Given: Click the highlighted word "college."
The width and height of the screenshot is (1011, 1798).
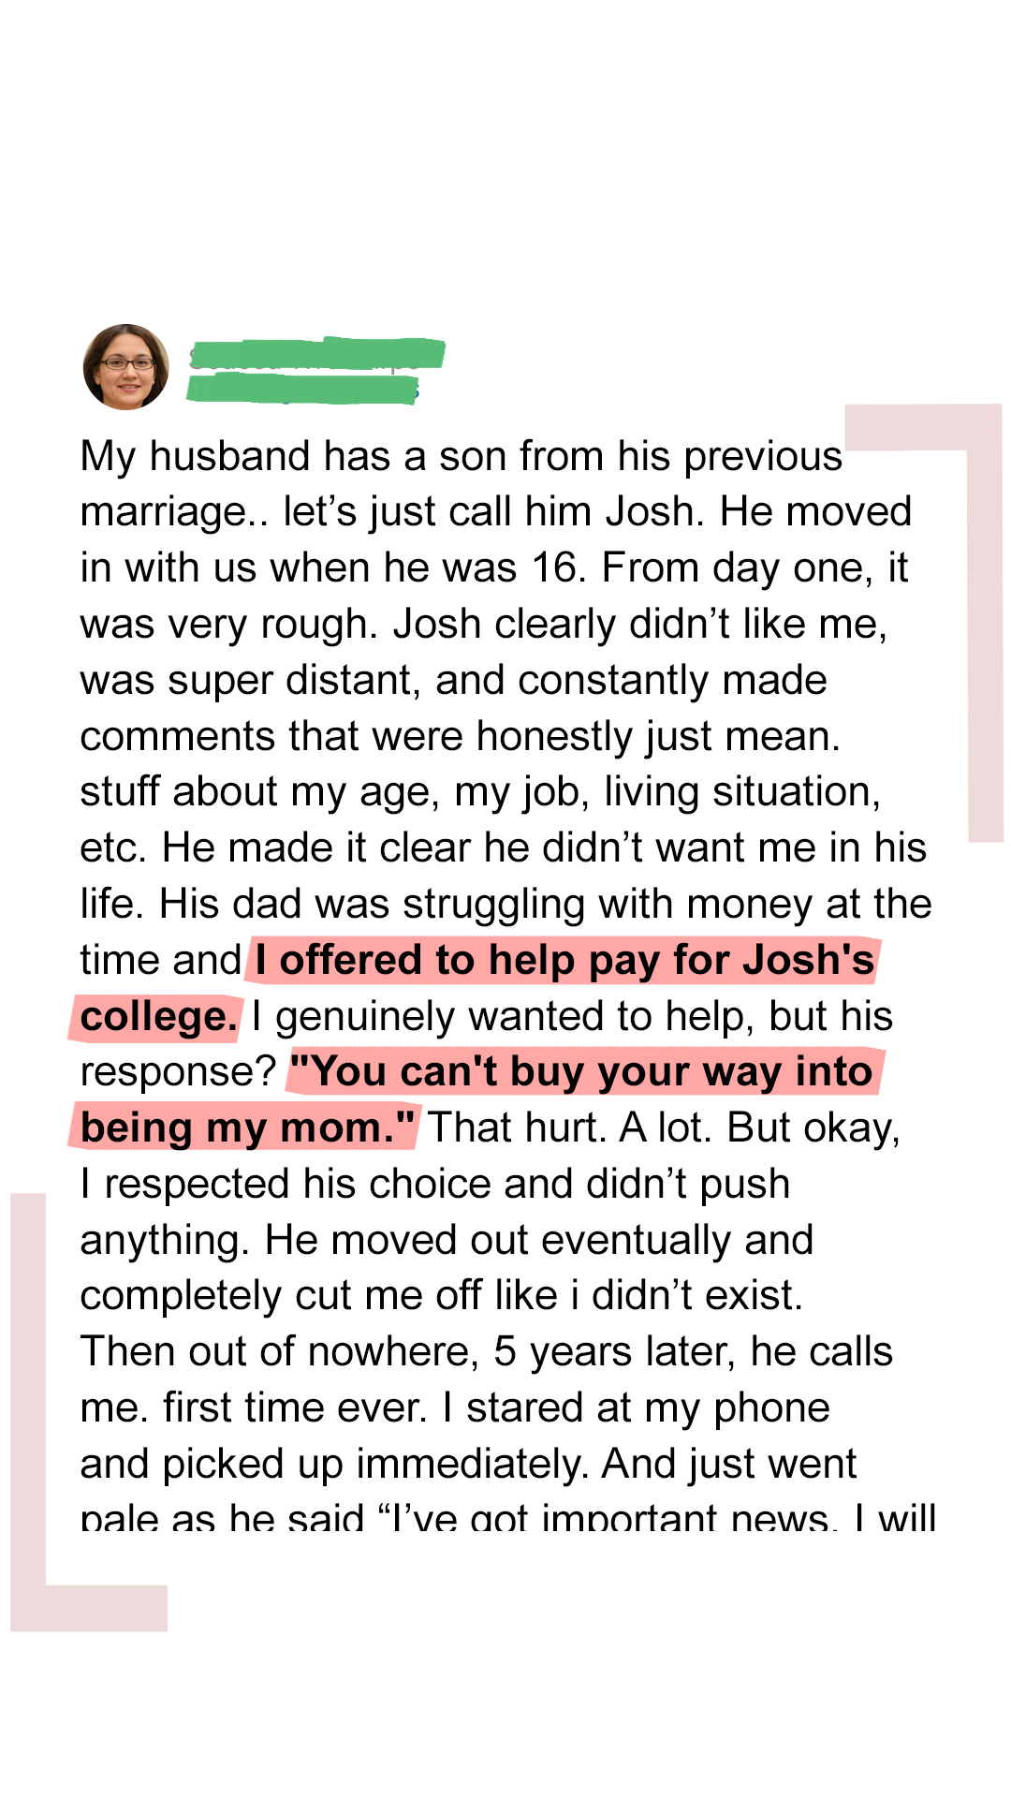Looking at the screenshot, I should click(x=157, y=1018).
